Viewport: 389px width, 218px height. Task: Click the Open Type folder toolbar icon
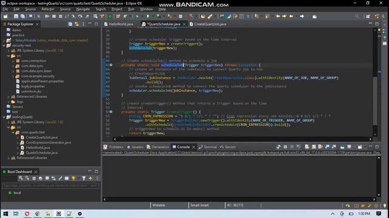coord(203,16)
